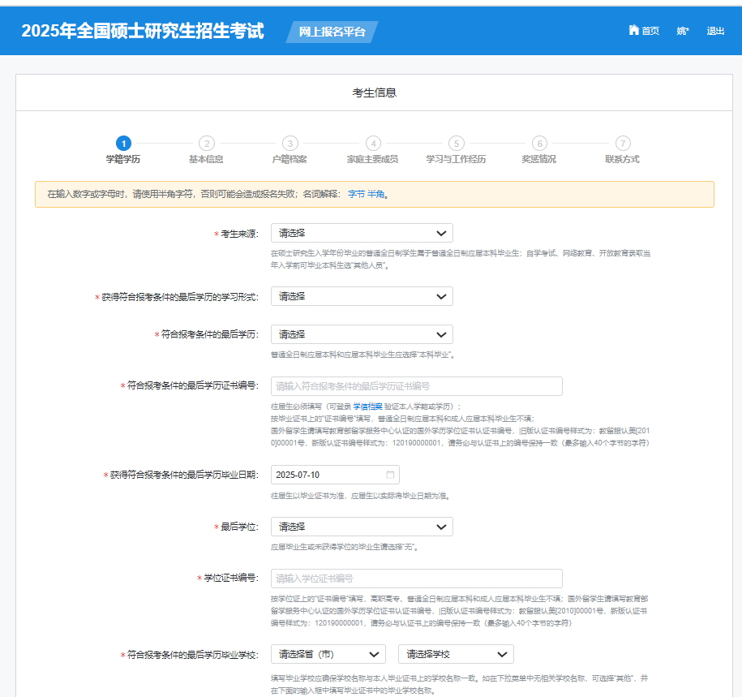This screenshot has width=742, height=697.
Task: Open the 符合报考条件的最后学历 dropdown
Action: pyautogui.click(x=362, y=334)
